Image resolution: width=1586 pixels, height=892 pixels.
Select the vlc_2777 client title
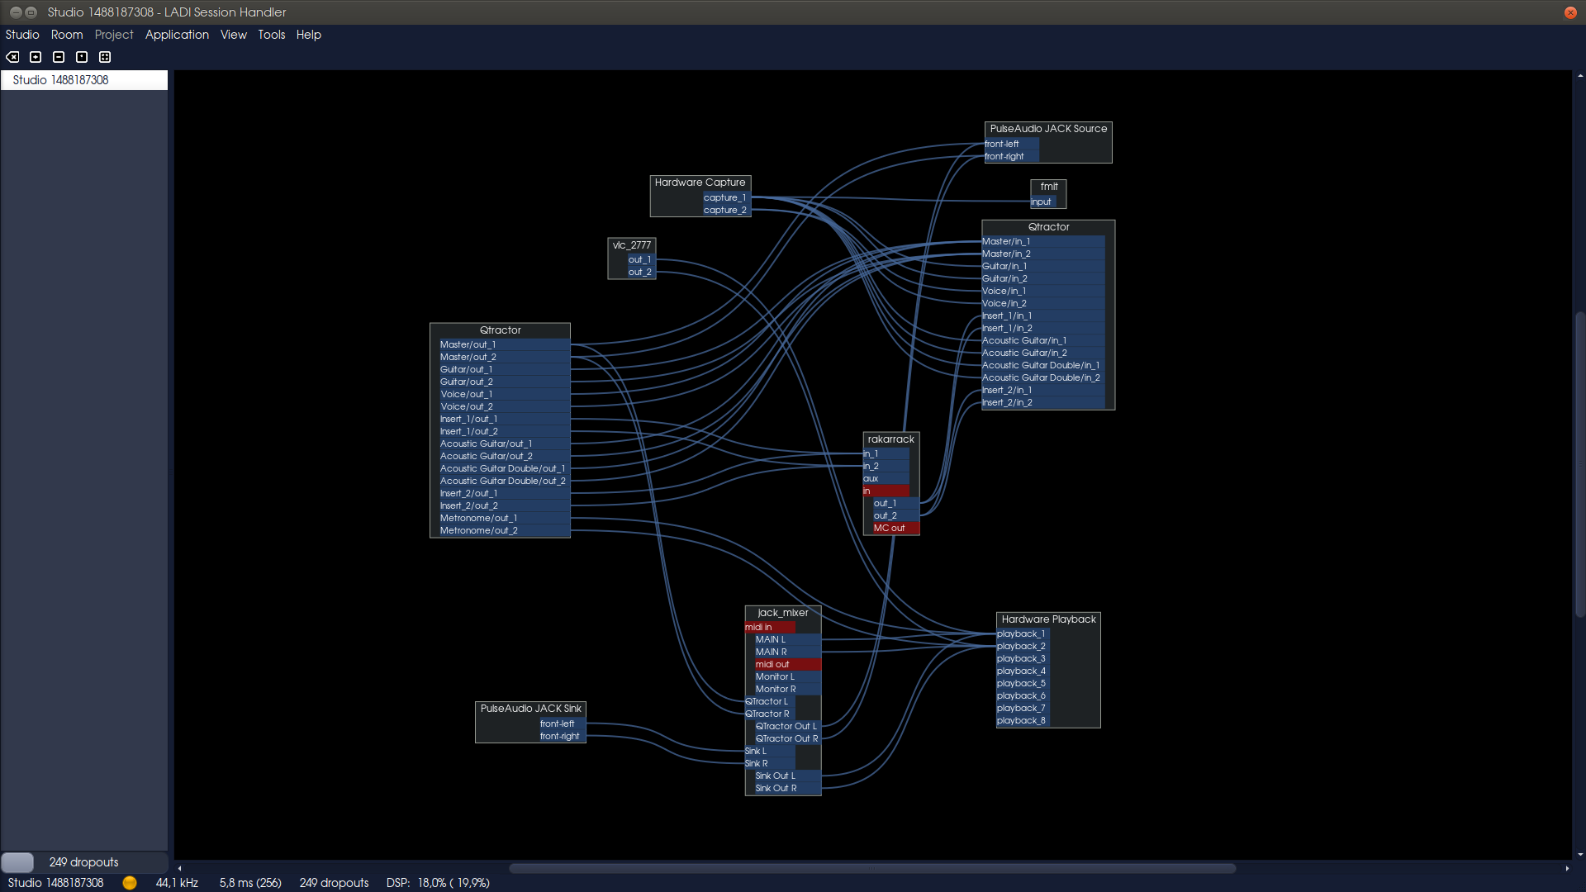pyautogui.click(x=632, y=245)
